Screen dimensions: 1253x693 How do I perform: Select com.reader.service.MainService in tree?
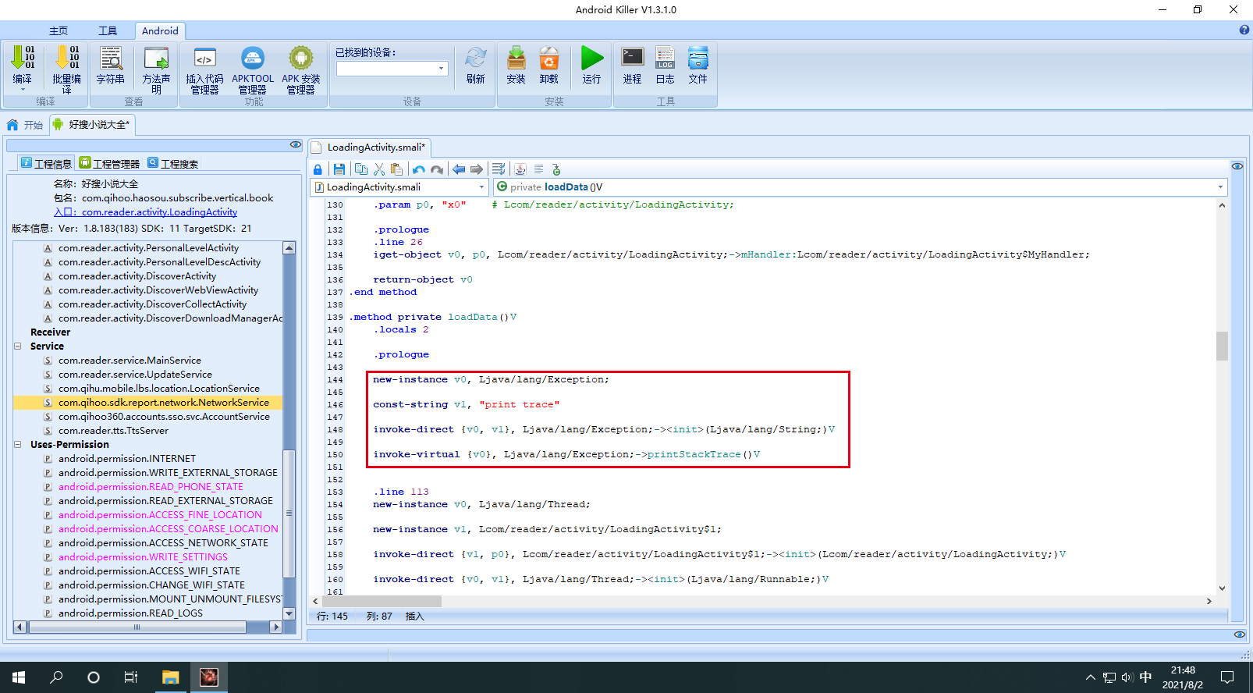point(130,361)
